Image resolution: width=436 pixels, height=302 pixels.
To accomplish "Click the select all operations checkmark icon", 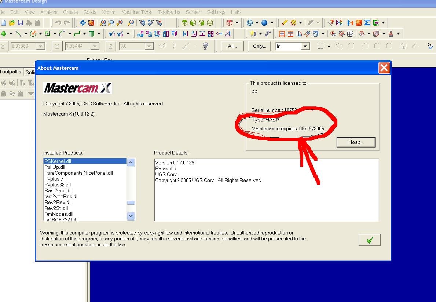I will (4, 83).
